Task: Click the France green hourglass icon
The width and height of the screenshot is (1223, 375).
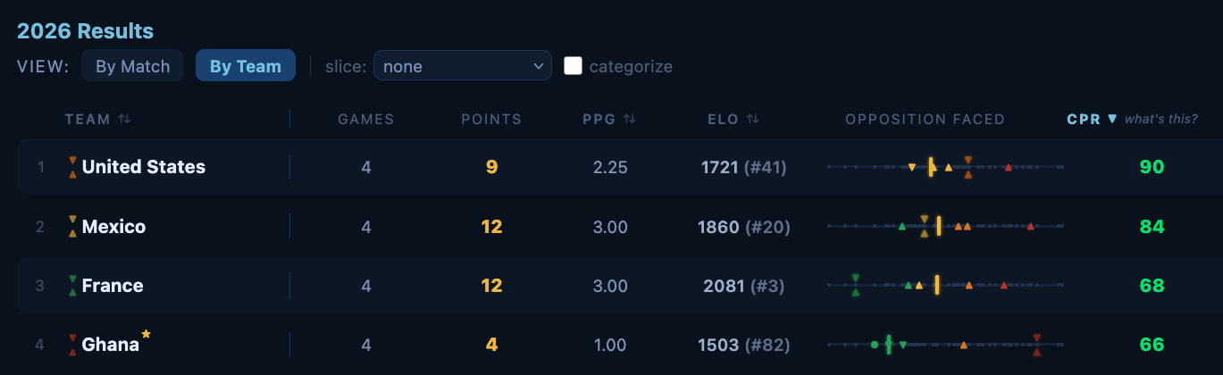Action: pos(72,286)
